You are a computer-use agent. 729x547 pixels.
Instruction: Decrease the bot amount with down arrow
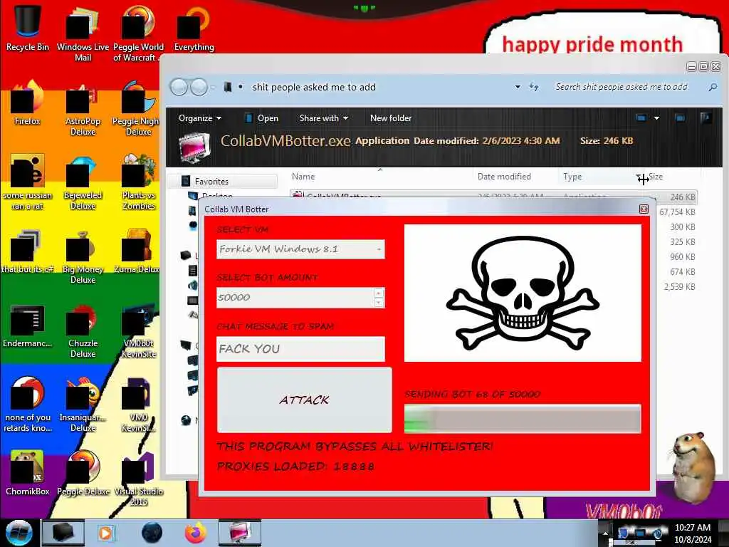click(x=379, y=303)
